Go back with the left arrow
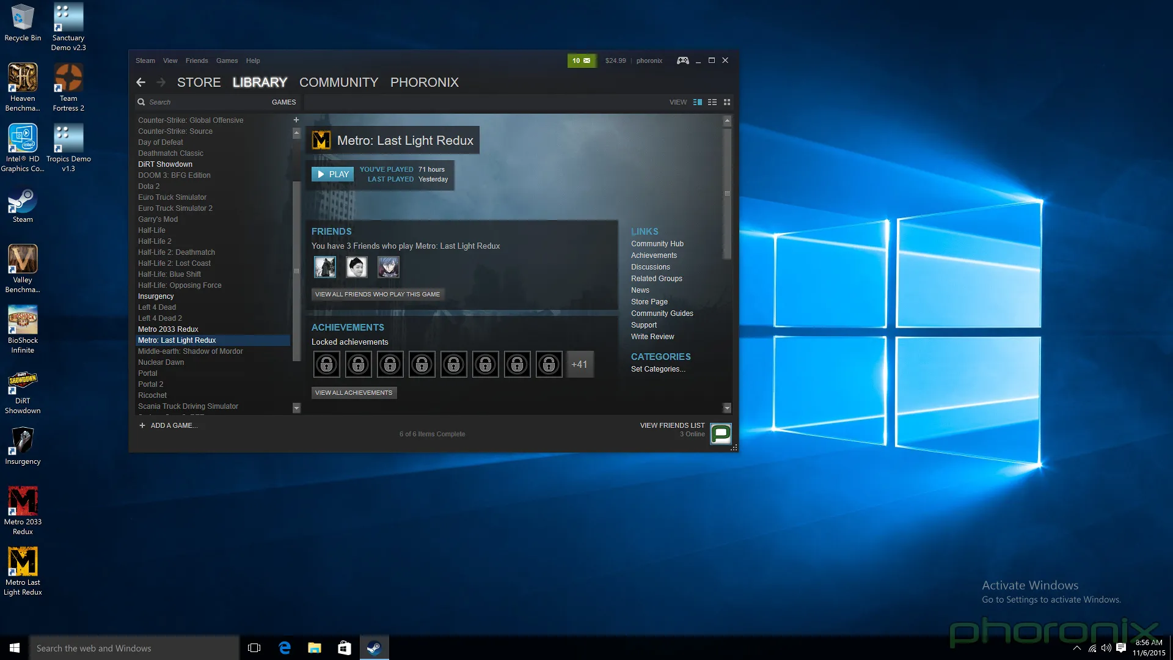The image size is (1173, 660). point(141,82)
